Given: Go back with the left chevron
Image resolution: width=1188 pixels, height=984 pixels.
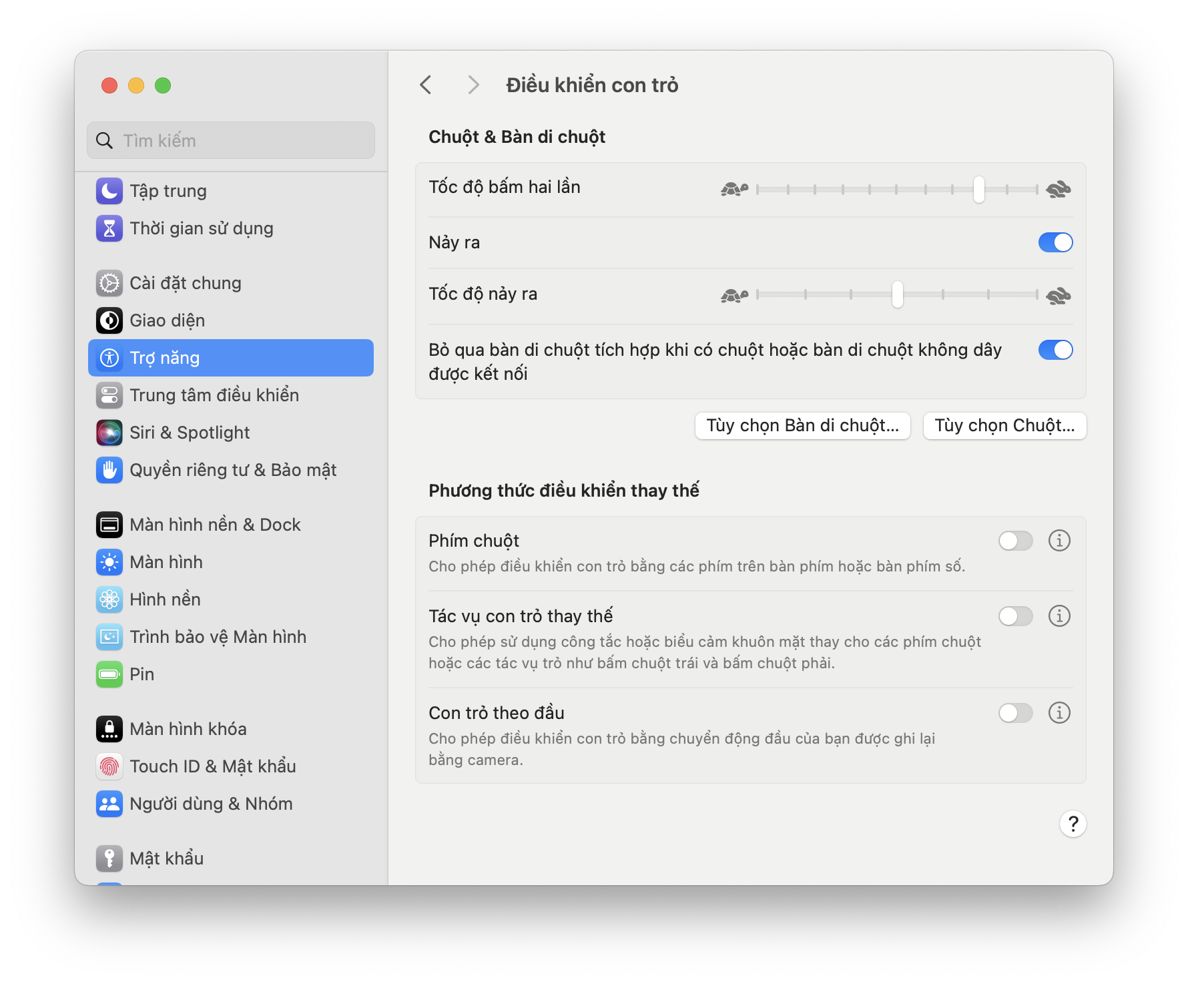Looking at the screenshot, I should coord(426,85).
